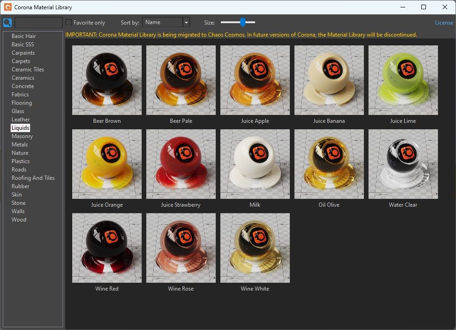Open the Nature category
Screen dimensions: 456x330
click(x=20, y=153)
